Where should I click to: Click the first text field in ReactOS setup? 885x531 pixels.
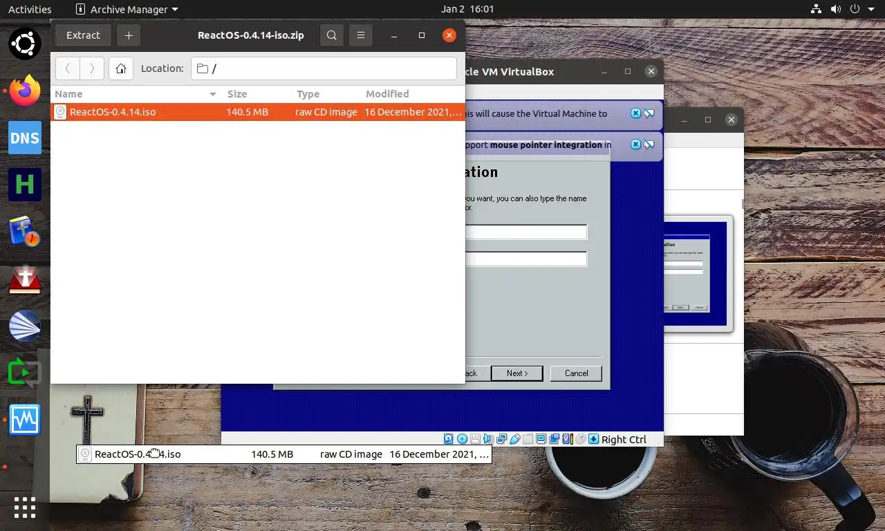point(526,232)
